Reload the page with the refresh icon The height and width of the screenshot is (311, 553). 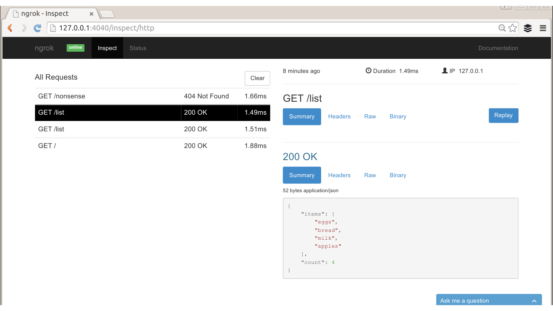click(38, 28)
